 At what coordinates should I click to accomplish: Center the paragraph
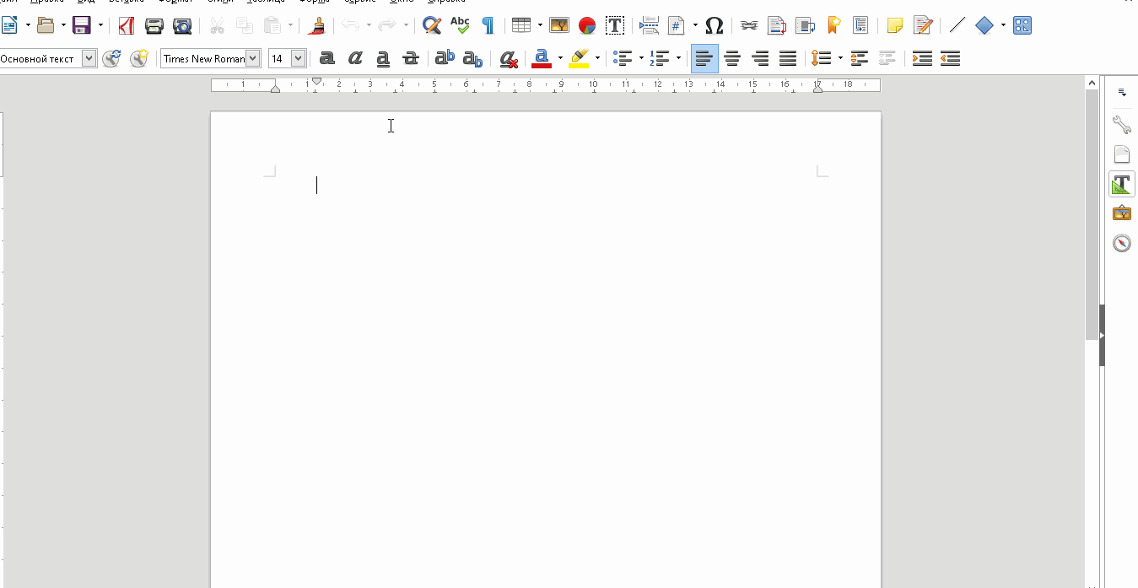(732, 58)
